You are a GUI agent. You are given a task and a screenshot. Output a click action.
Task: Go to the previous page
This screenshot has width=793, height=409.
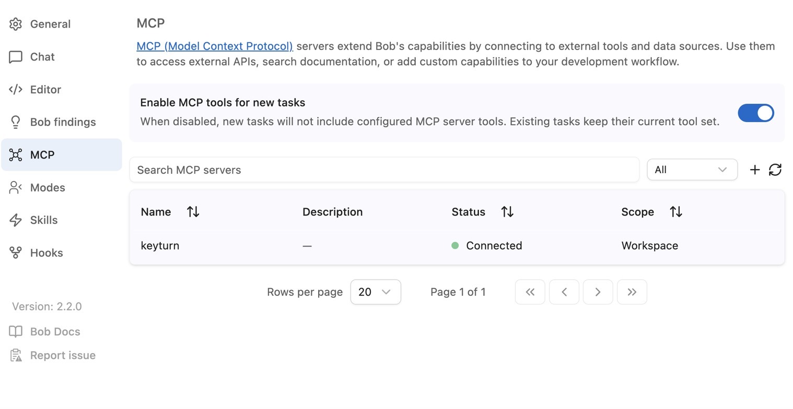click(x=564, y=292)
